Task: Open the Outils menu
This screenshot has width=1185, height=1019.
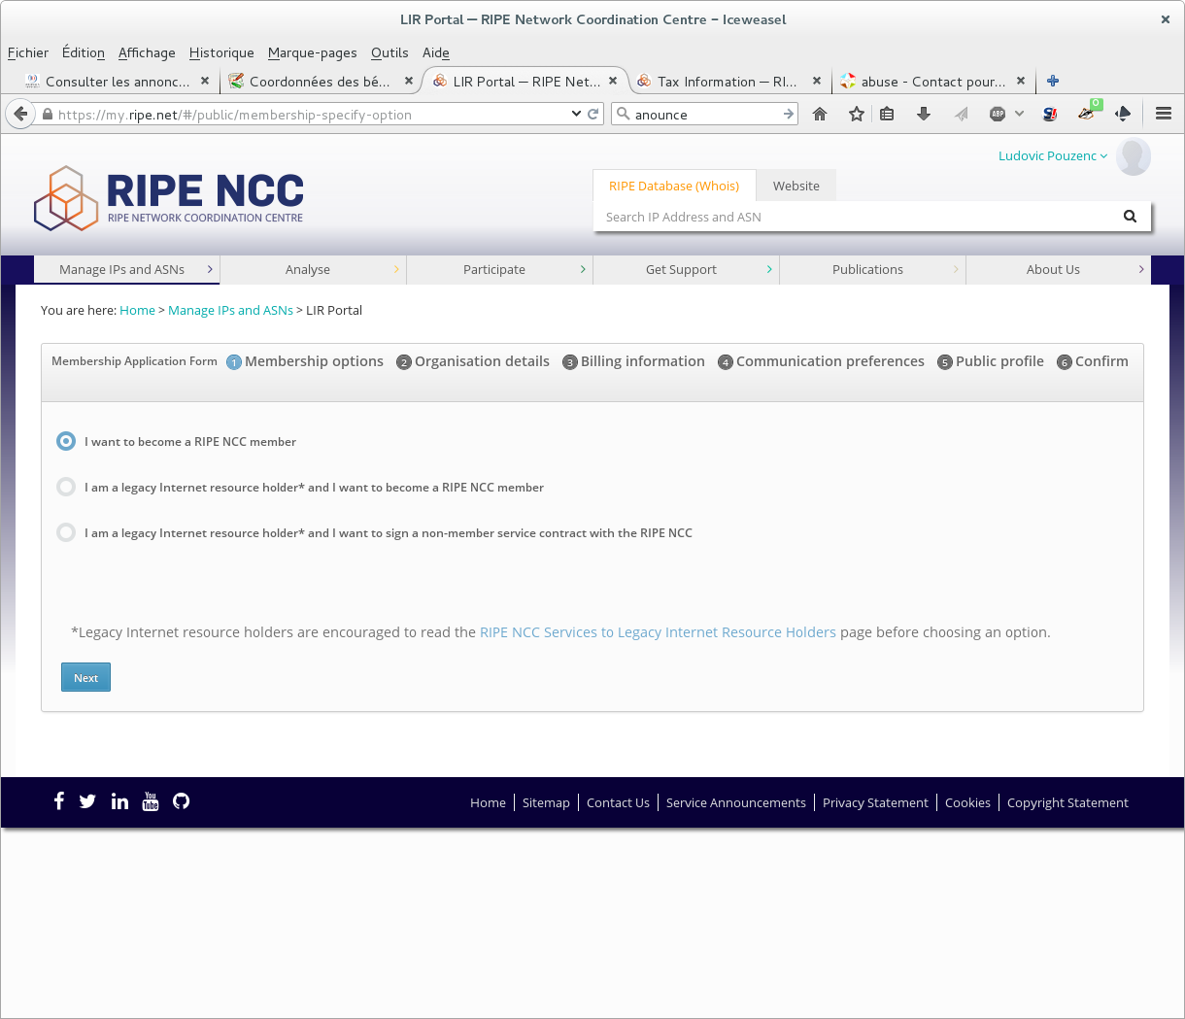Action: (389, 52)
